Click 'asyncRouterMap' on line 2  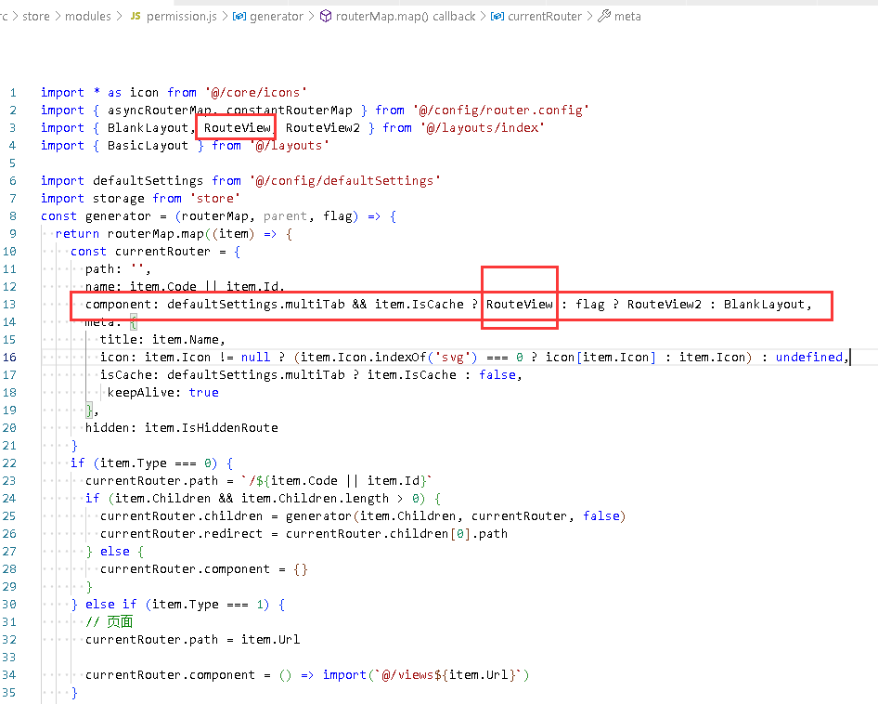[x=160, y=111]
